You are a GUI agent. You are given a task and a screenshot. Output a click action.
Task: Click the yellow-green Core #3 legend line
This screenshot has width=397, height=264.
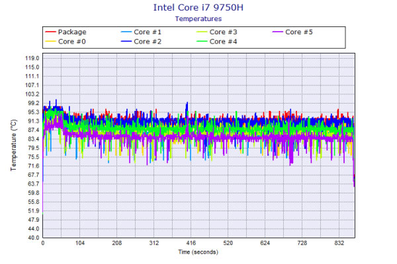click(x=202, y=32)
